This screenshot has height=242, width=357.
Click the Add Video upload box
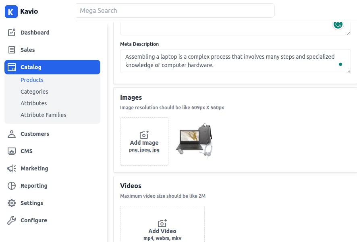point(162,224)
